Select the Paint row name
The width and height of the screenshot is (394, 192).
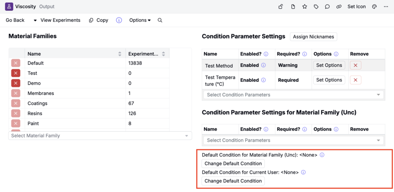(33, 123)
